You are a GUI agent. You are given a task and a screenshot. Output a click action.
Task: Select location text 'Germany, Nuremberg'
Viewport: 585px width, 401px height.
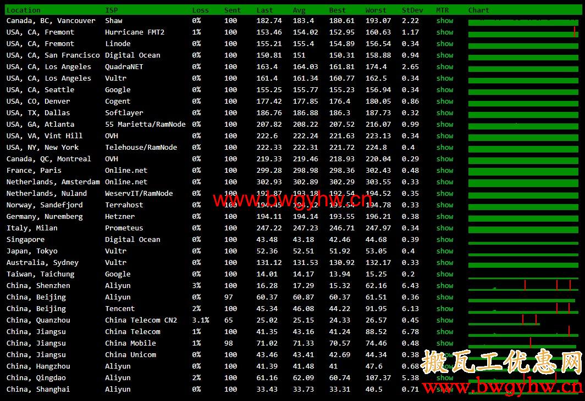point(45,217)
